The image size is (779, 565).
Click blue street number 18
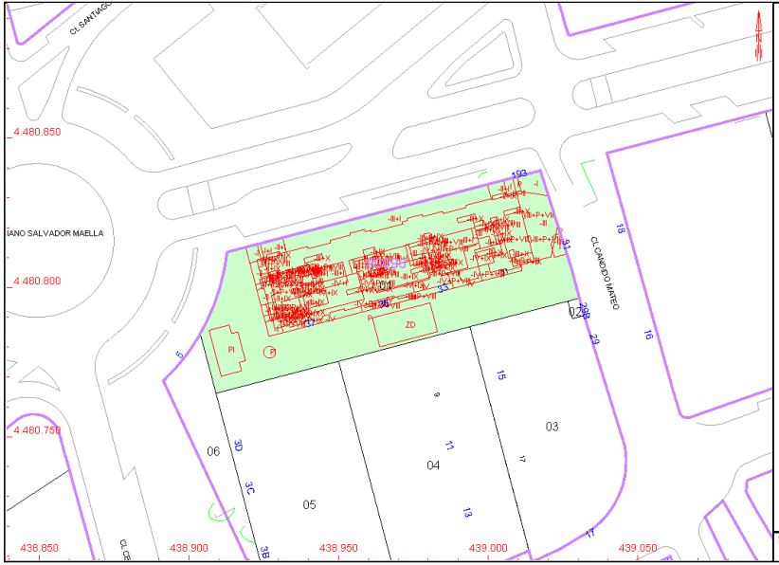click(622, 228)
